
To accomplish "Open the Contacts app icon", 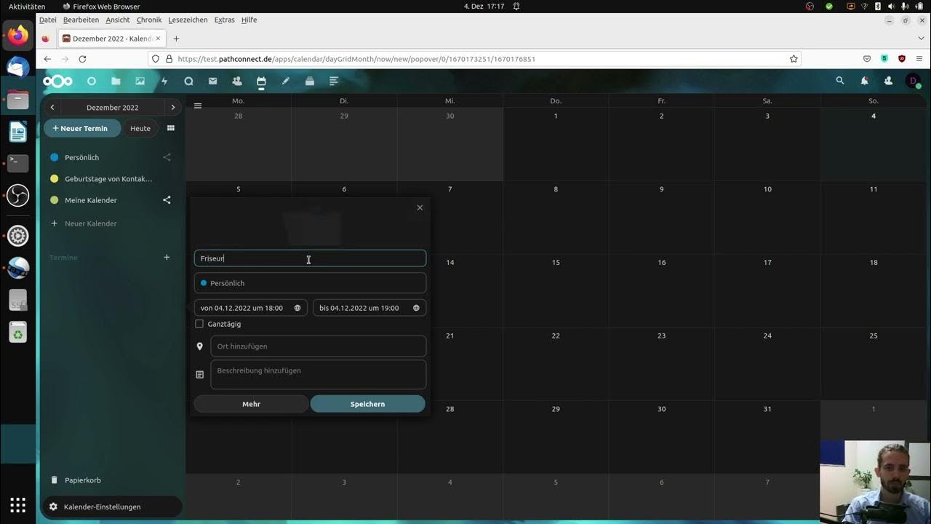I will click(x=237, y=82).
